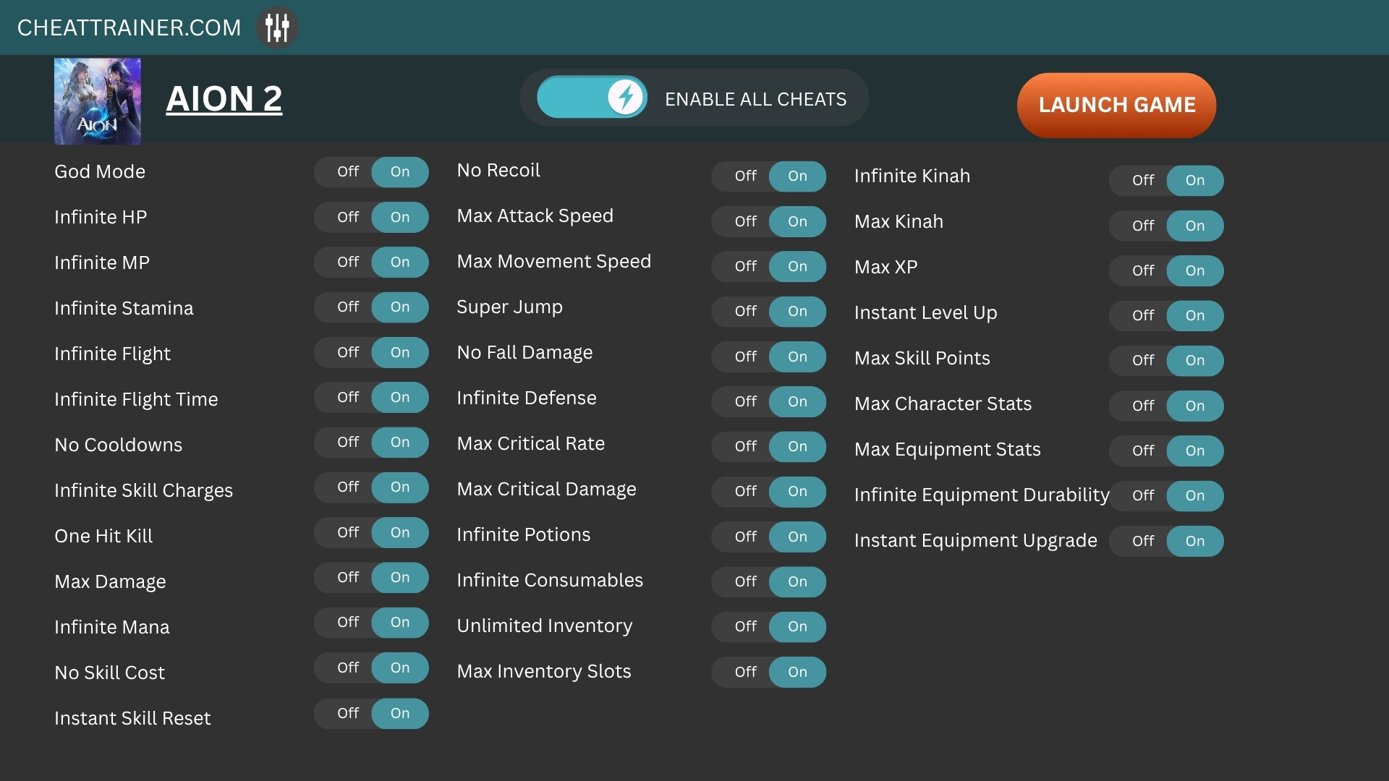Click the mixer sliders icon beside CHEATTRAINER.COM

click(x=277, y=27)
